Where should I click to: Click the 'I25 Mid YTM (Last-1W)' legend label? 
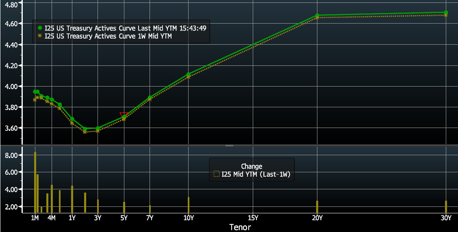pos(256,174)
